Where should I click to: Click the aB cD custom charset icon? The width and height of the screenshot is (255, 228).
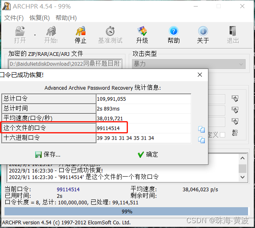235,133
